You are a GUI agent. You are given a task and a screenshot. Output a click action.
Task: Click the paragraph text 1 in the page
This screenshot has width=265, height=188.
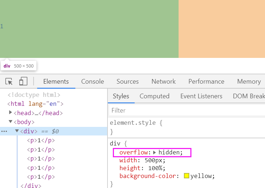point(2,26)
